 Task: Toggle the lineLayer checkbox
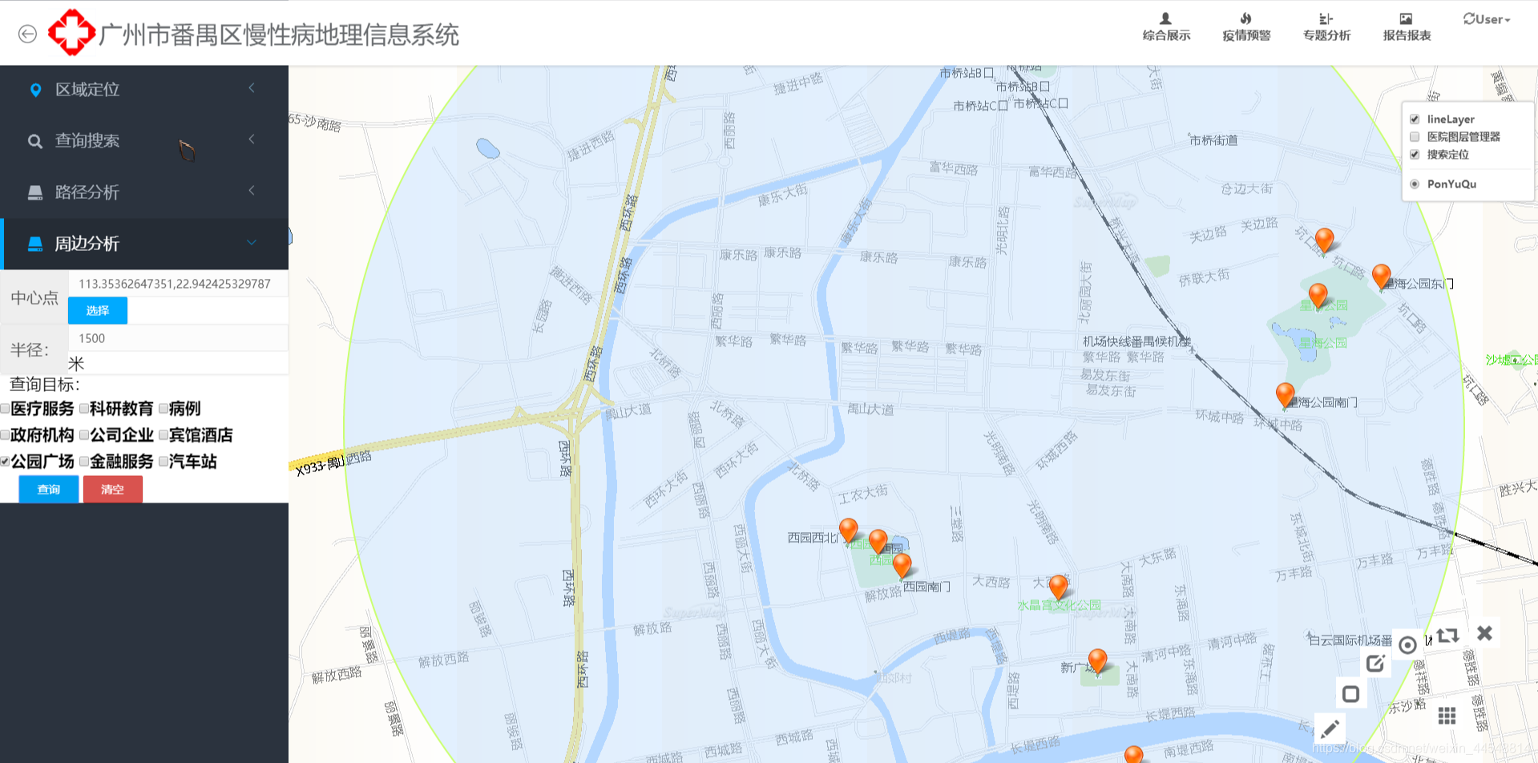(1415, 119)
